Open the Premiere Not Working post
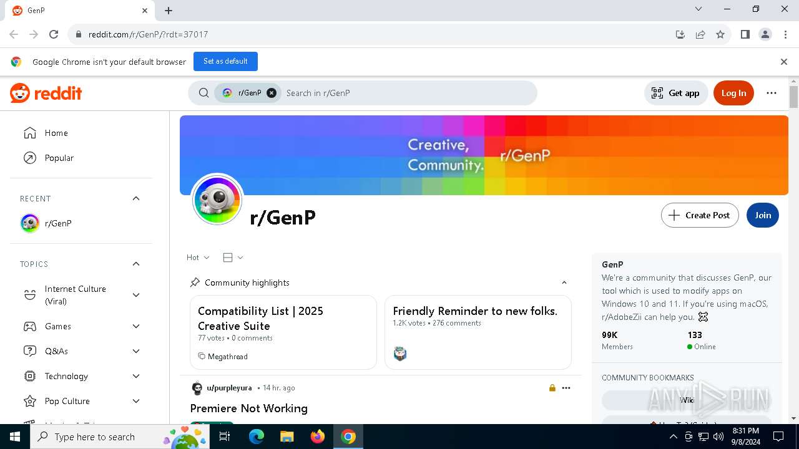The height and width of the screenshot is (449, 799). [x=248, y=408]
